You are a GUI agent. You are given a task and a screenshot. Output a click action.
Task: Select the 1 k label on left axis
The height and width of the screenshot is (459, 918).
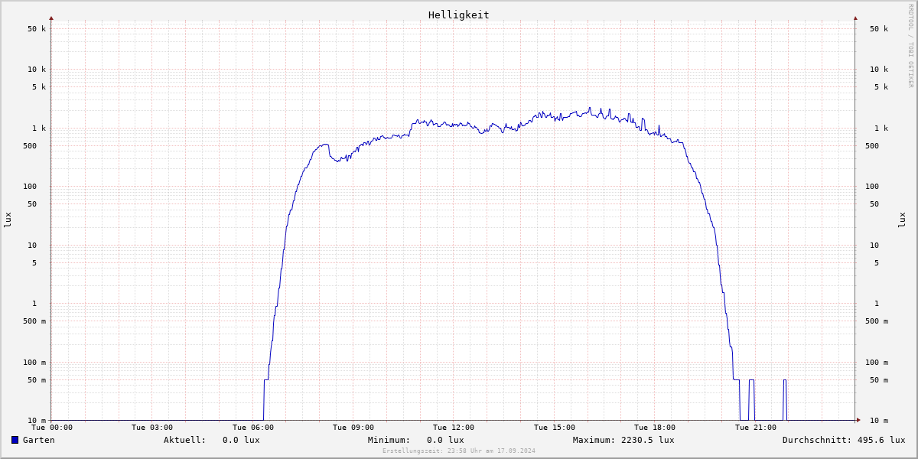click(39, 128)
